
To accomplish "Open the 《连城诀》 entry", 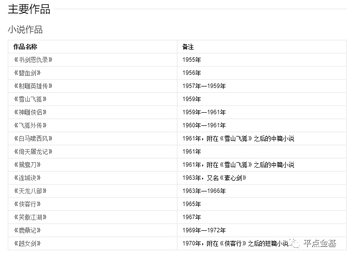I will [27, 178].
